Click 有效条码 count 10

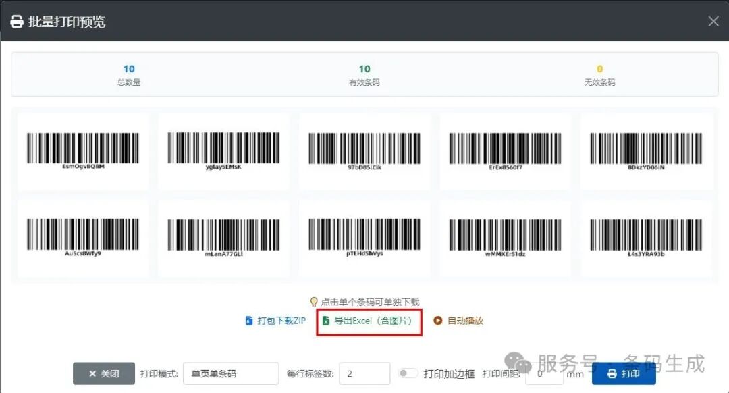point(364,69)
